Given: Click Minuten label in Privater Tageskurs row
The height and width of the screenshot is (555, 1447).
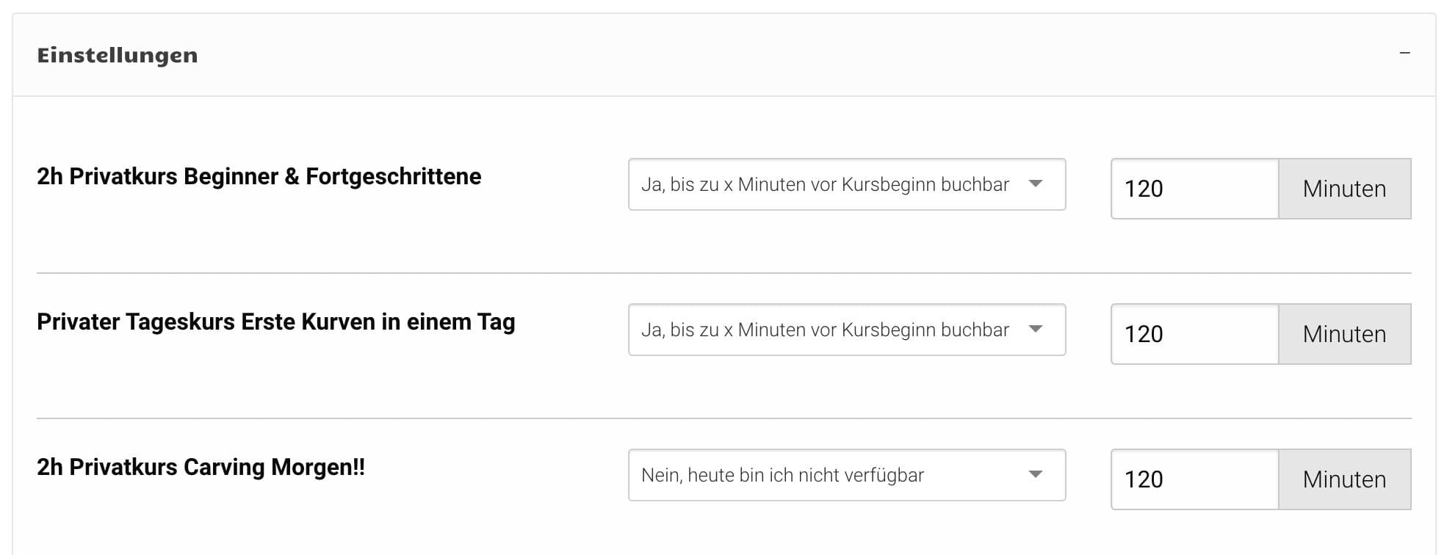Looking at the screenshot, I should click(x=1344, y=334).
